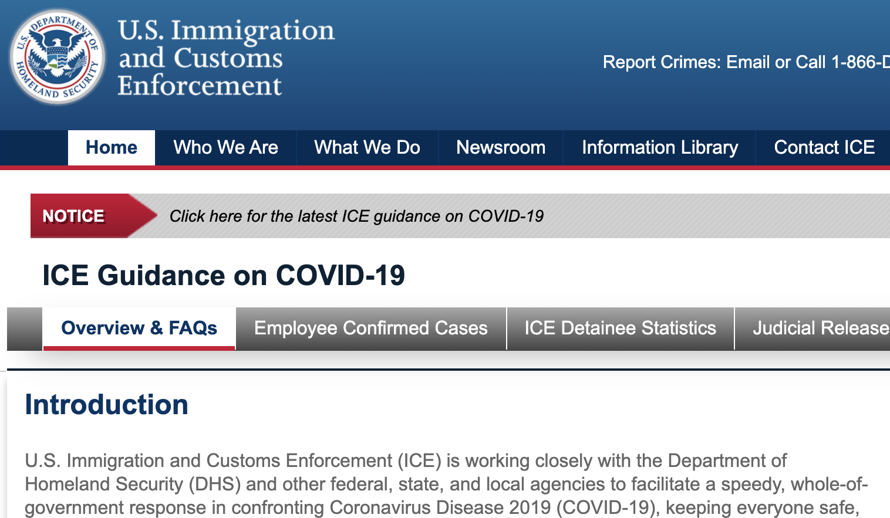
Task: Open the What We Do menu
Action: pos(367,147)
